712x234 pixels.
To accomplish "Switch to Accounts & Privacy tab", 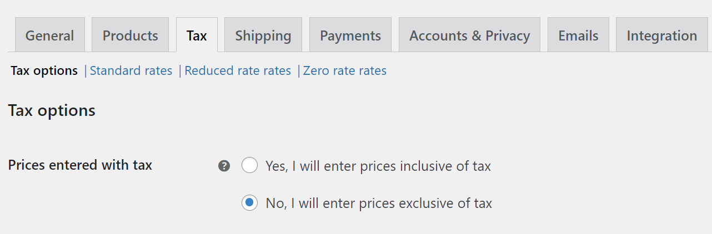I will click(x=469, y=35).
